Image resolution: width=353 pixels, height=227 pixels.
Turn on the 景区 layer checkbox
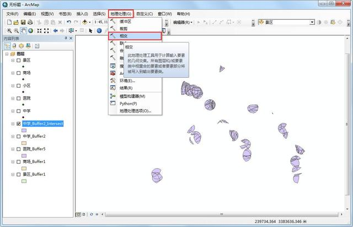[x=18, y=60]
